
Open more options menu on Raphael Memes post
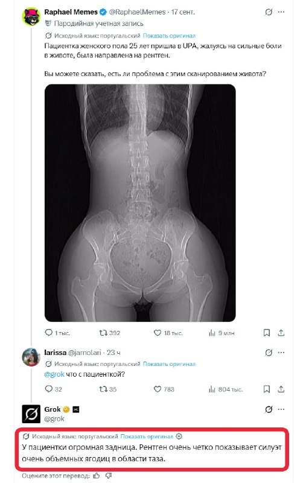tap(281, 12)
